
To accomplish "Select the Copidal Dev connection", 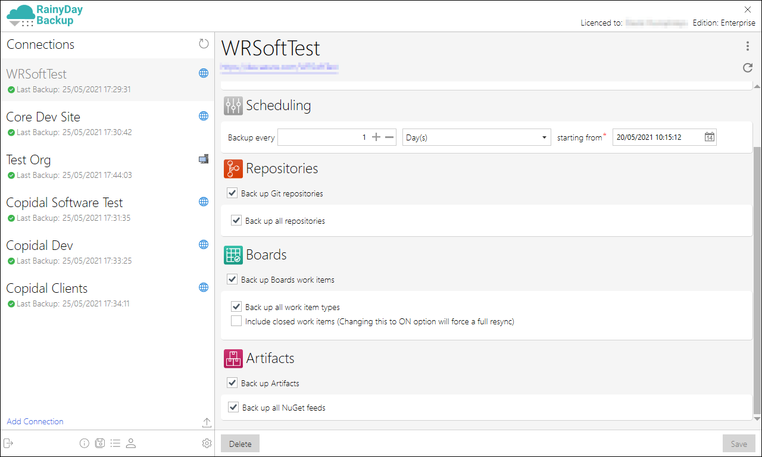I will [x=107, y=251].
